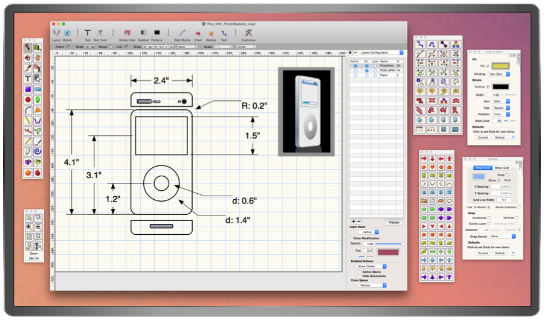Click Current button in Color & Style
544x332 pixels.
coord(483,138)
